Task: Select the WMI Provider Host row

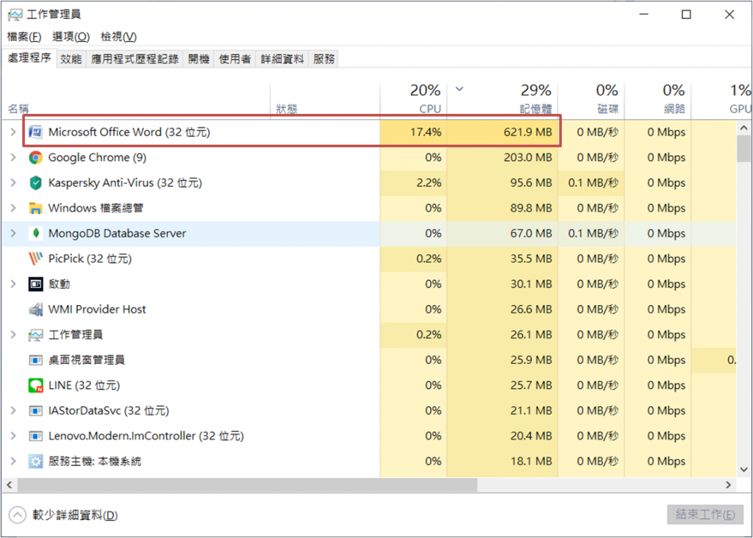Action: pos(369,309)
